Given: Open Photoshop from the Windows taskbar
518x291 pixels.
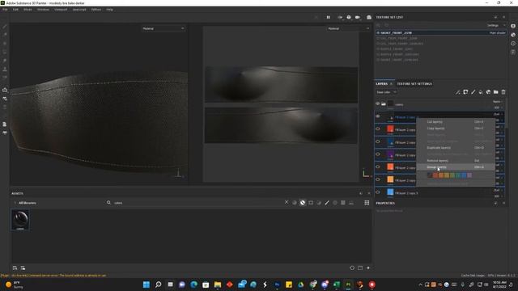Looking at the screenshot, I should tap(277, 285).
